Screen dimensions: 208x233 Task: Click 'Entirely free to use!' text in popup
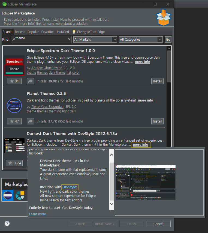(44, 208)
